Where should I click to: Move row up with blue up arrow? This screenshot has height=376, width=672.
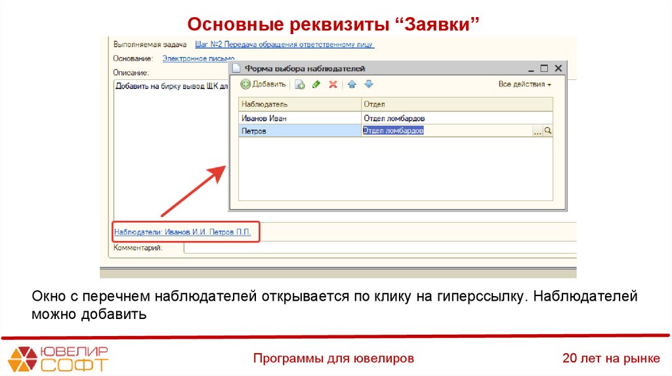point(352,85)
